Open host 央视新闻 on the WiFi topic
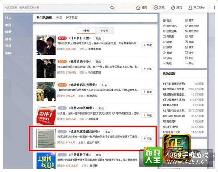This screenshot has width=218, height=172. tap(93, 119)
